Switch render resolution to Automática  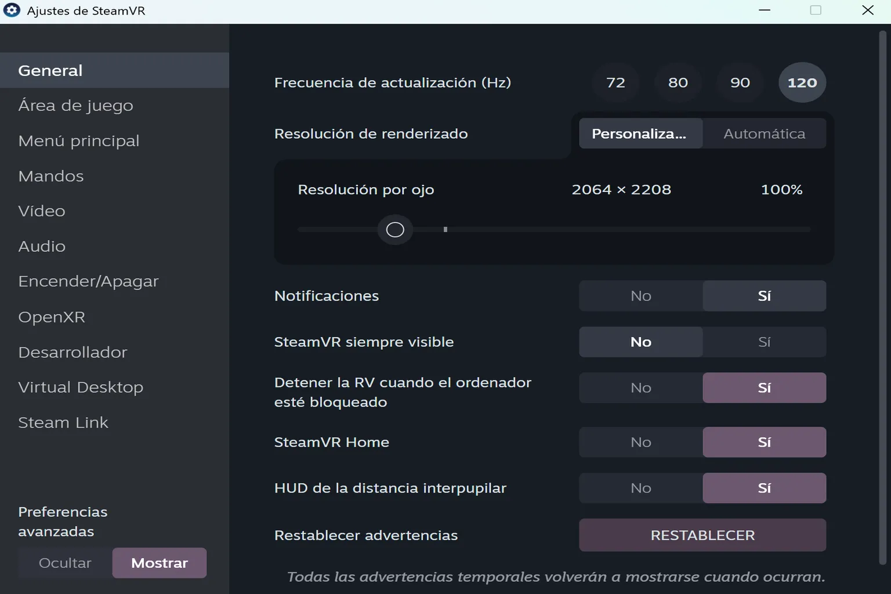point(765,133)
